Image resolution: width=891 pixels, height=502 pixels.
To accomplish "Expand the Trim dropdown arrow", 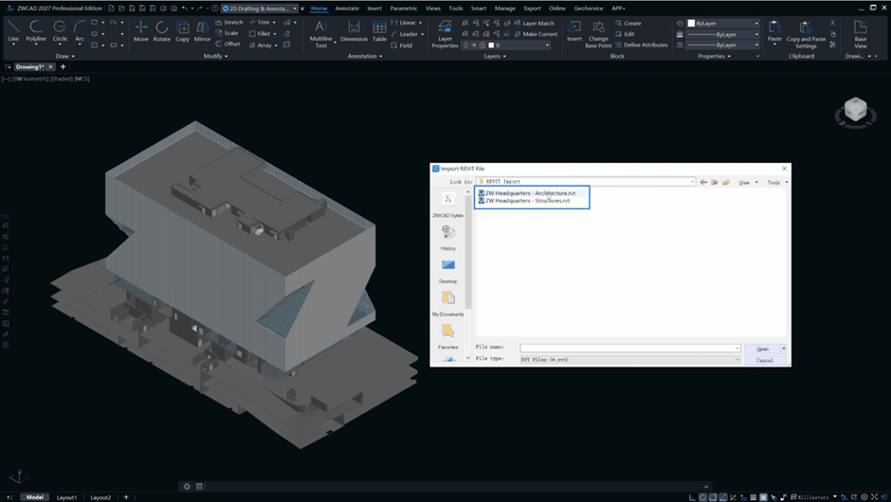I will point(274,23).
